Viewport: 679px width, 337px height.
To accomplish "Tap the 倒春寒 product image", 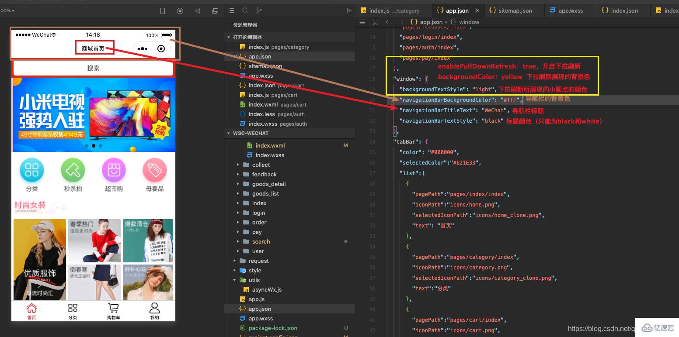I will (94, 282).
